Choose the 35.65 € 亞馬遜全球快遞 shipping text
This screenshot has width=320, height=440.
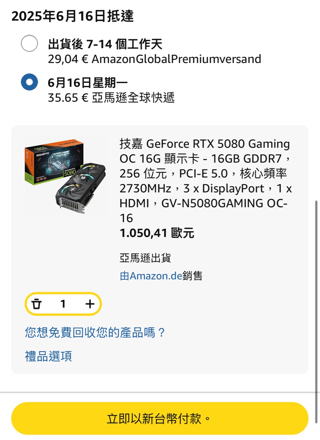[111, 98]
